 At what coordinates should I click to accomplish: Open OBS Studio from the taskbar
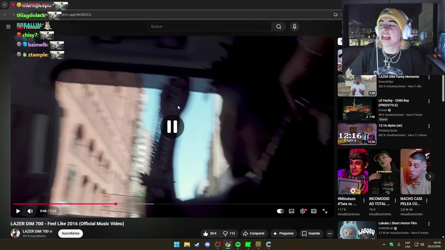[218, 244]
